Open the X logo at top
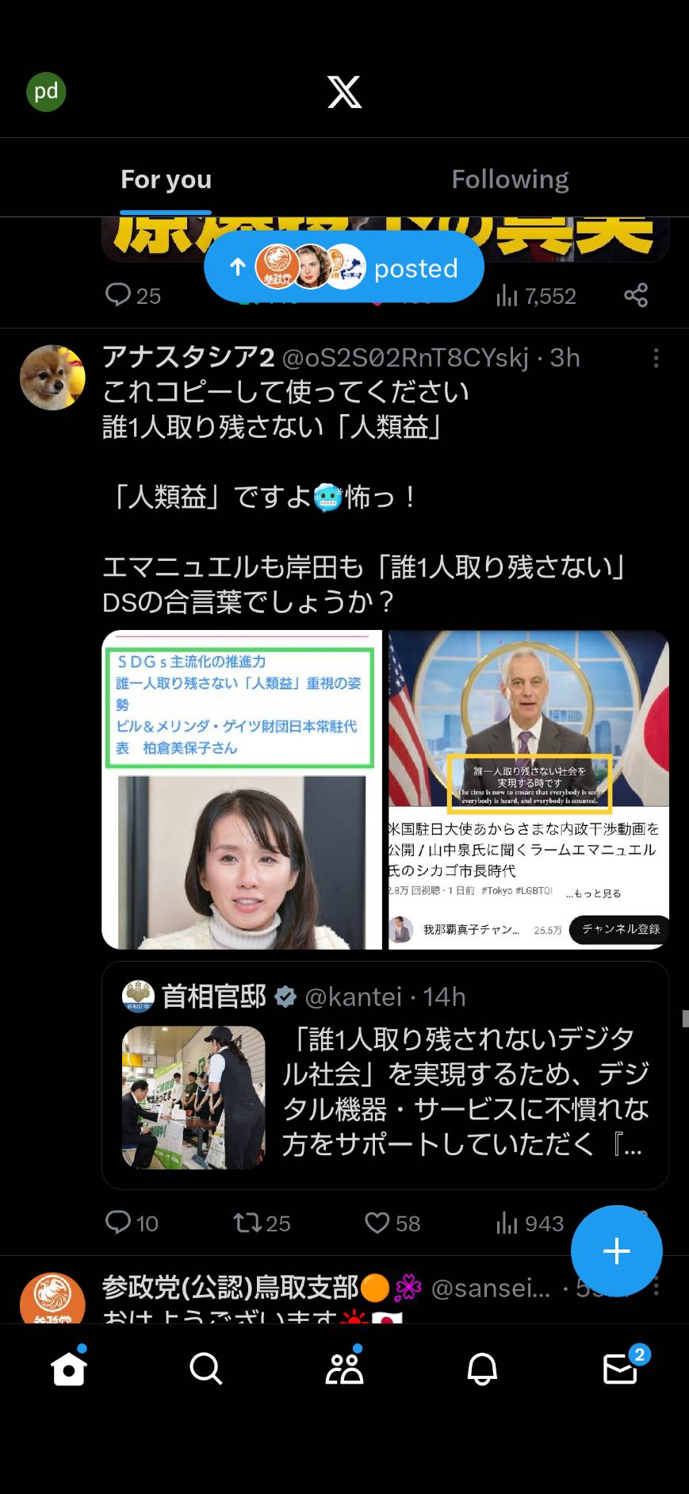Image resolution: width=689 pixels, height=1494 pixels. [344, 92]
